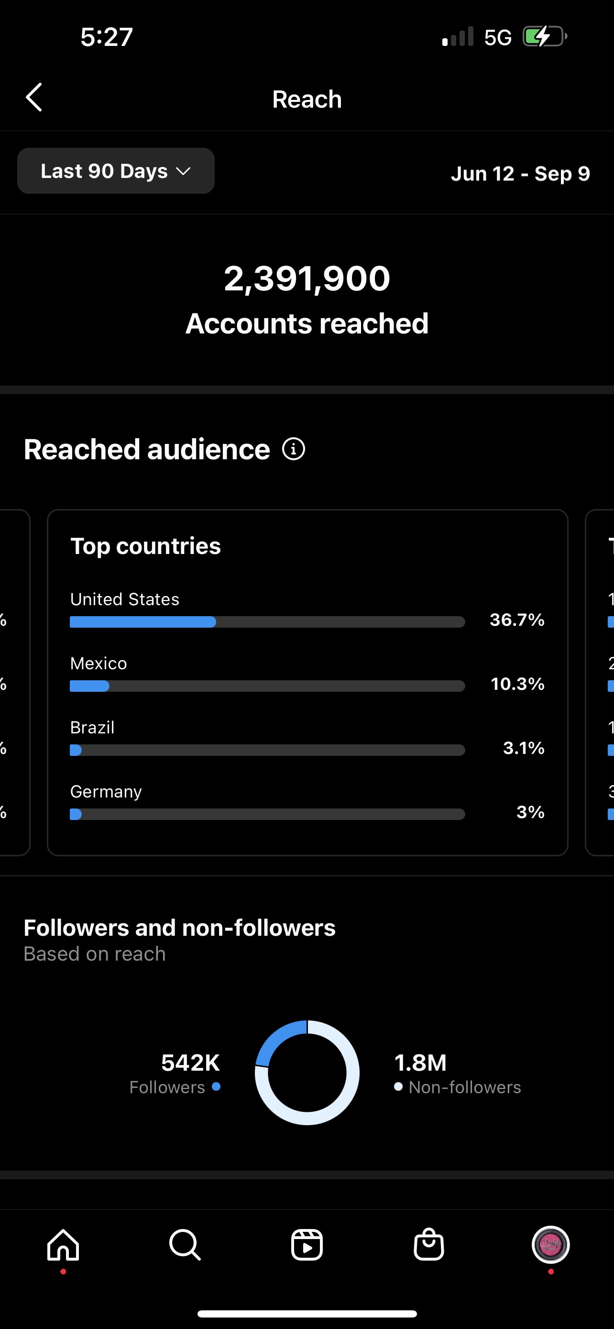Show the next audience card on right

tap(601, 682)
